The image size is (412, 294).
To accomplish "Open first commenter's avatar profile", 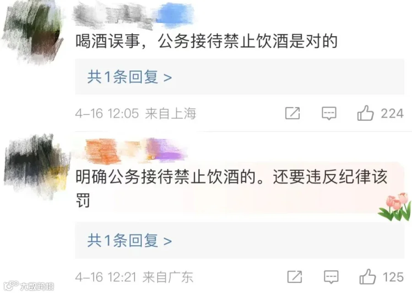I will tap(33, 32).
